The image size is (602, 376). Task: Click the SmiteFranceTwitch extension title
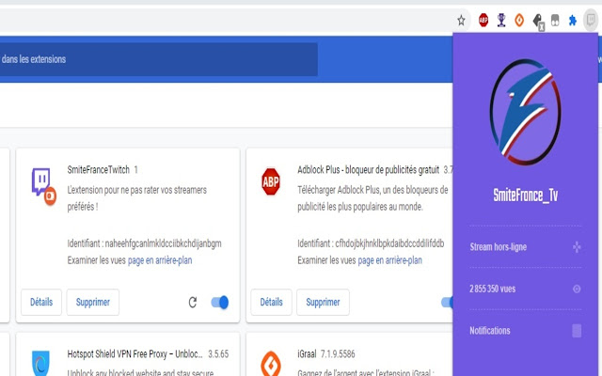(98, 170)
